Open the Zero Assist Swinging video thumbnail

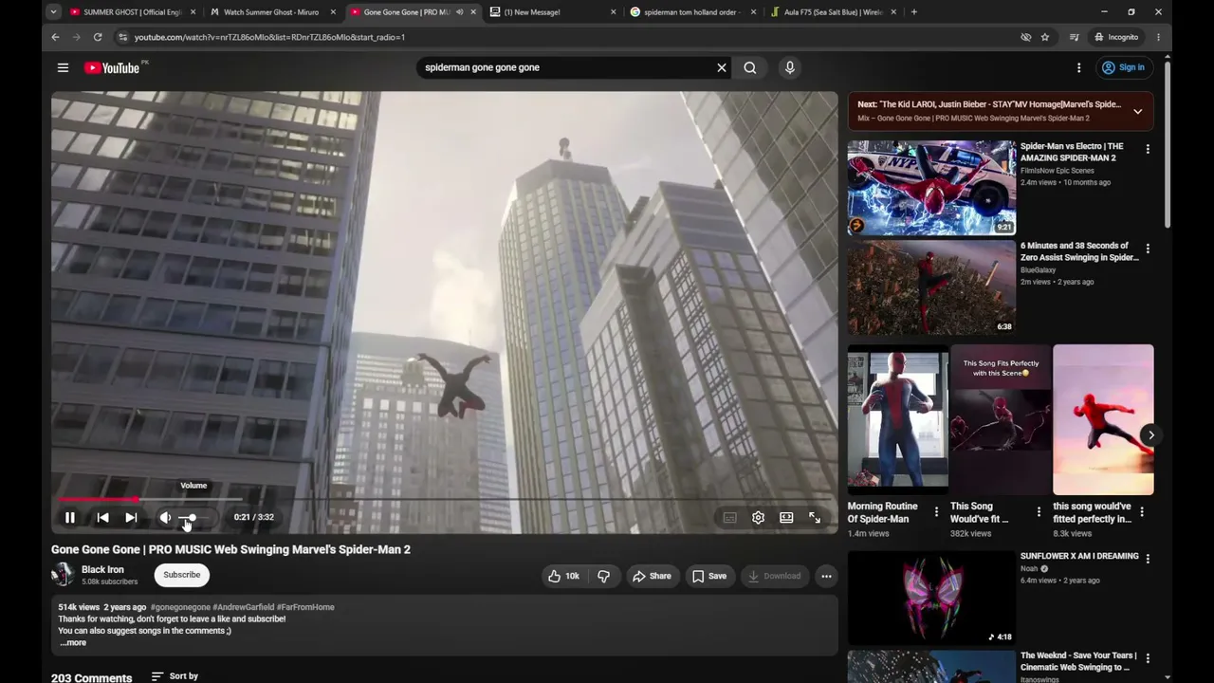click(931, 287)
